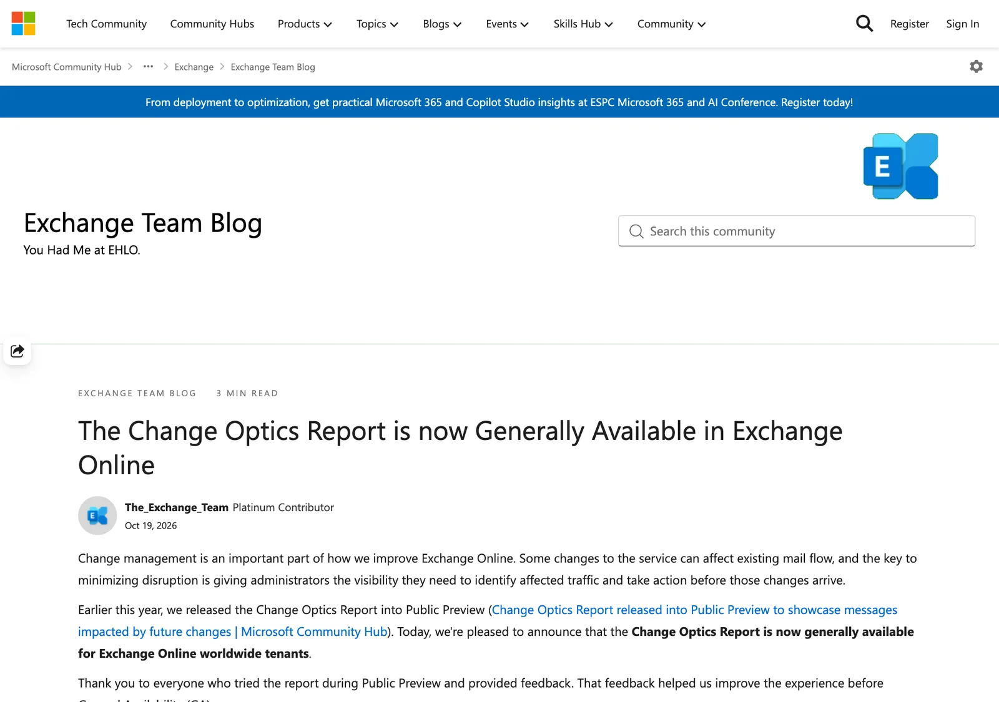Click the EXCHANGE TEAM BLOG article label

137,393
